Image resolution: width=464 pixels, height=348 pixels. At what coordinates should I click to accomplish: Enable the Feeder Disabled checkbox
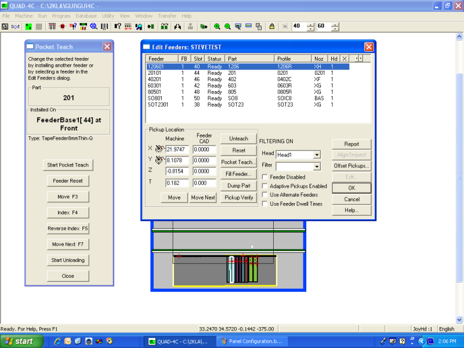click(x=265, y=177)
